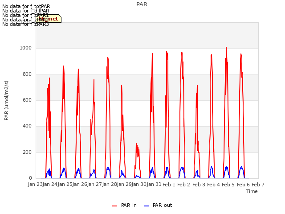Click the 200 y-axis tick label

pyautogui.click(x=27, y=152)
